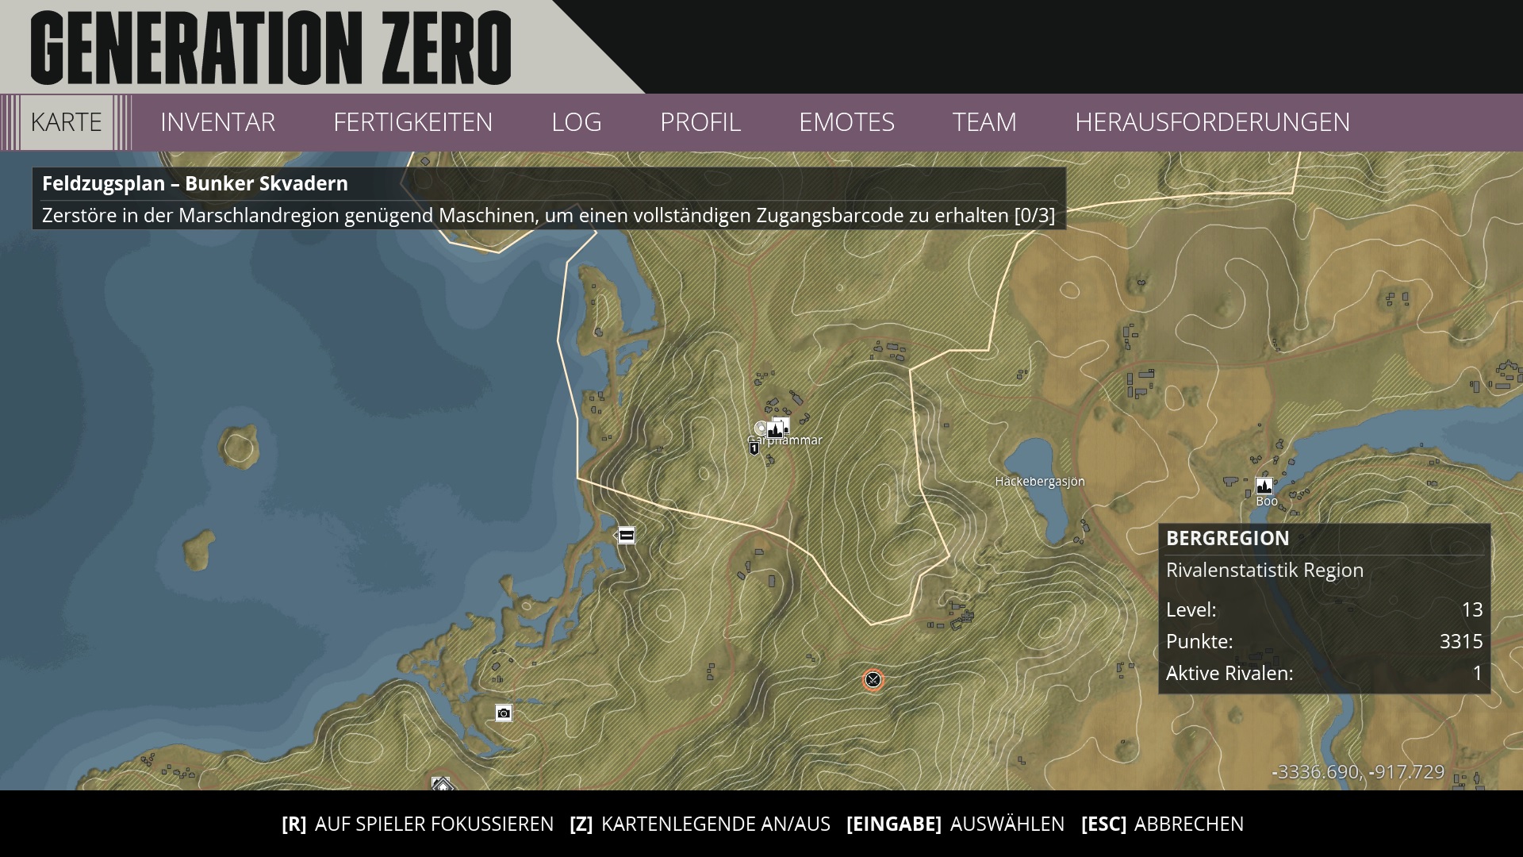Click the Level value 13
1523x857 pixels.
pos(1472,609)
